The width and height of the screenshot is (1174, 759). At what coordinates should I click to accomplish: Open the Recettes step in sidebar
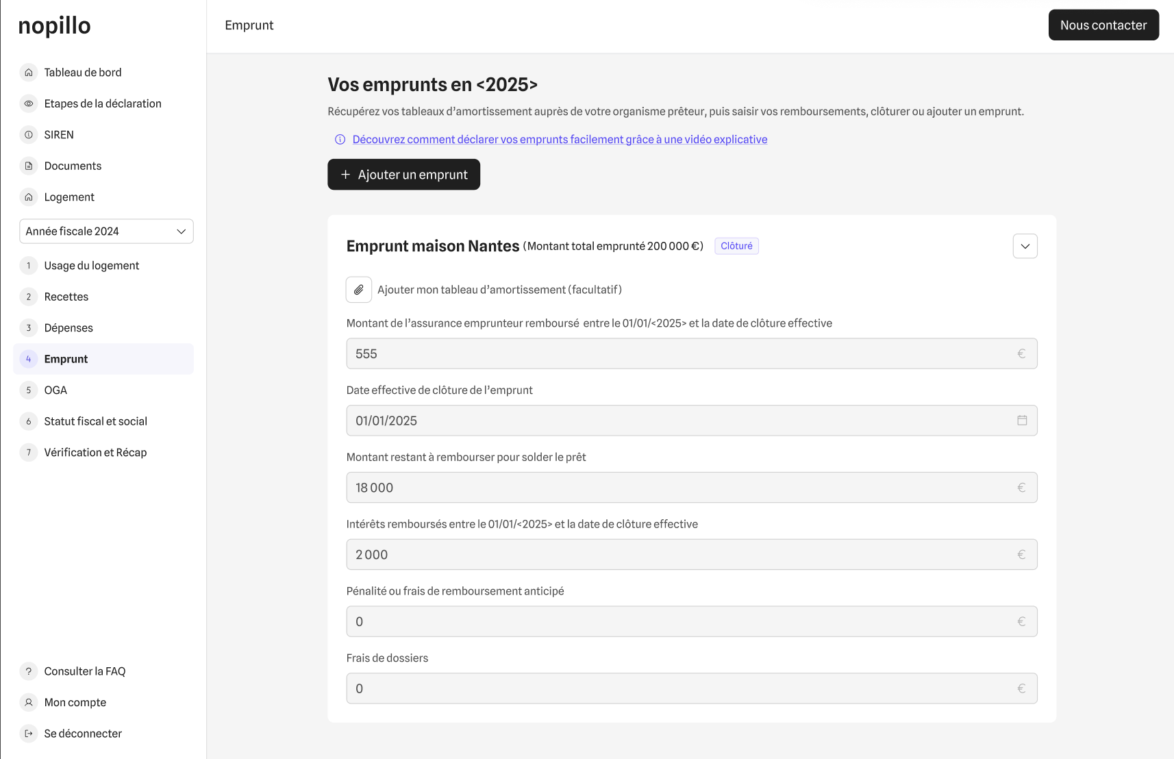point(66,297)
